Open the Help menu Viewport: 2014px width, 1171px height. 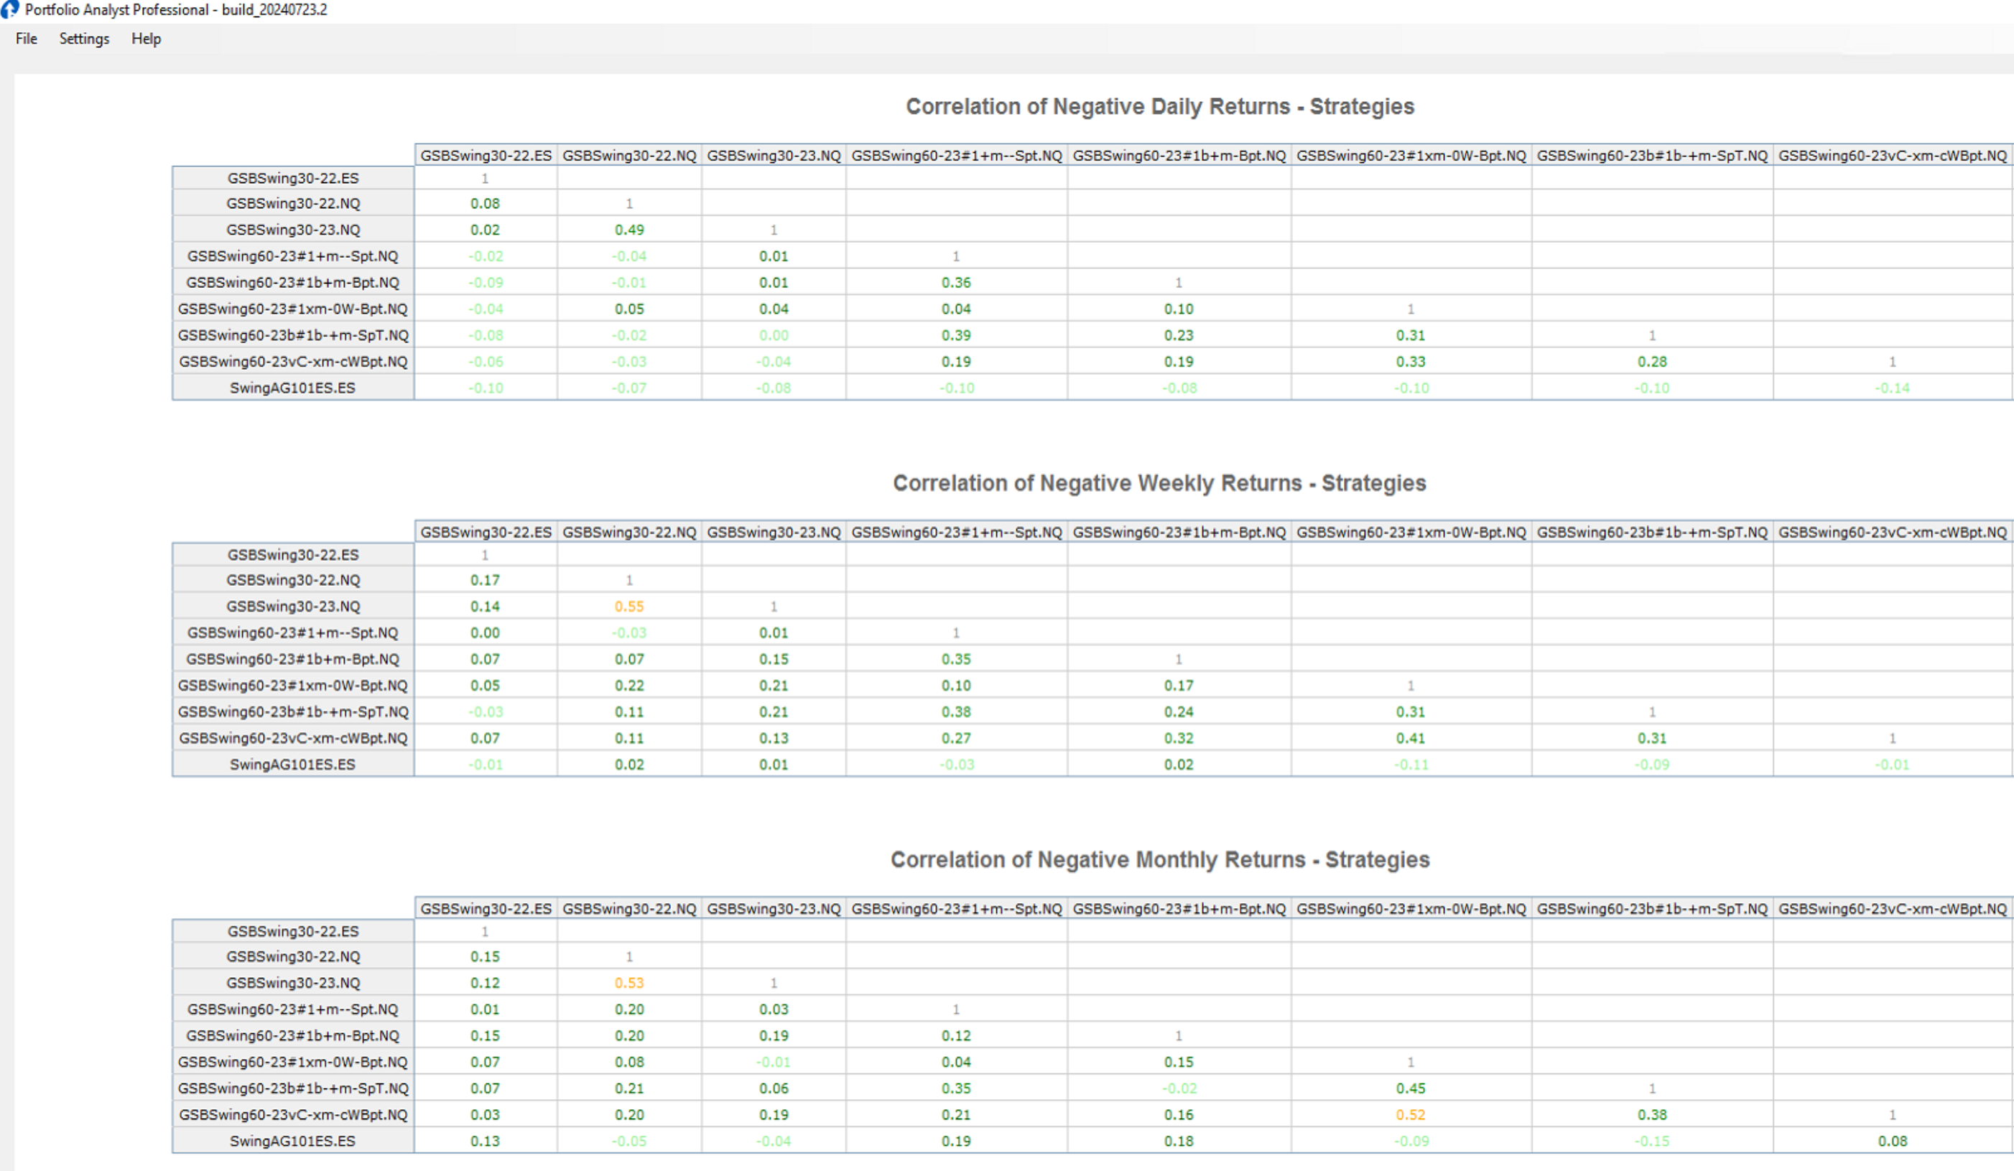(147, 38)
